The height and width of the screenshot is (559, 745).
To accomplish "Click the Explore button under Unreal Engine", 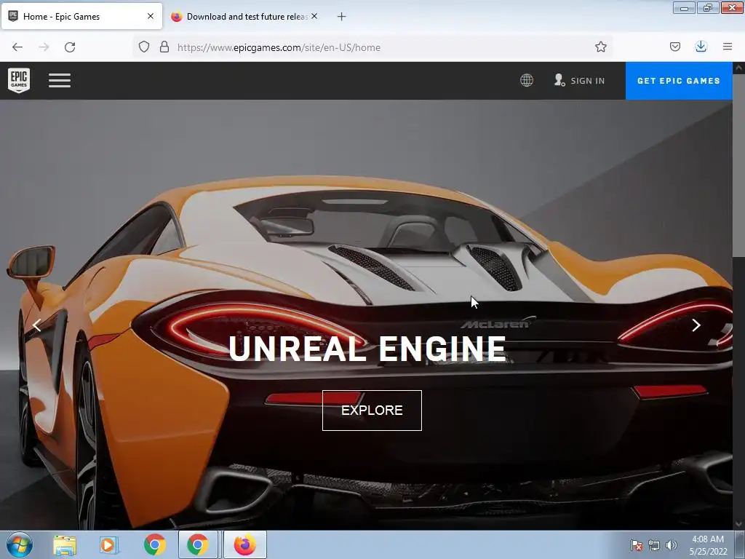I will (x=372, y=411).
